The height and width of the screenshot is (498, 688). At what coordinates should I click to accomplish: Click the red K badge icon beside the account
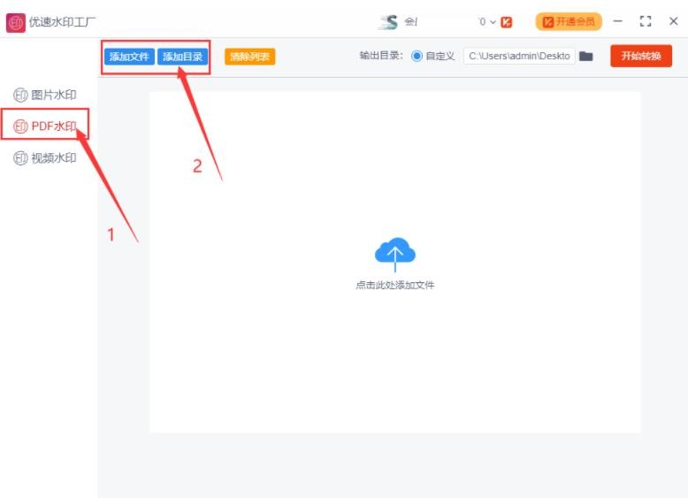pos(507,22)
